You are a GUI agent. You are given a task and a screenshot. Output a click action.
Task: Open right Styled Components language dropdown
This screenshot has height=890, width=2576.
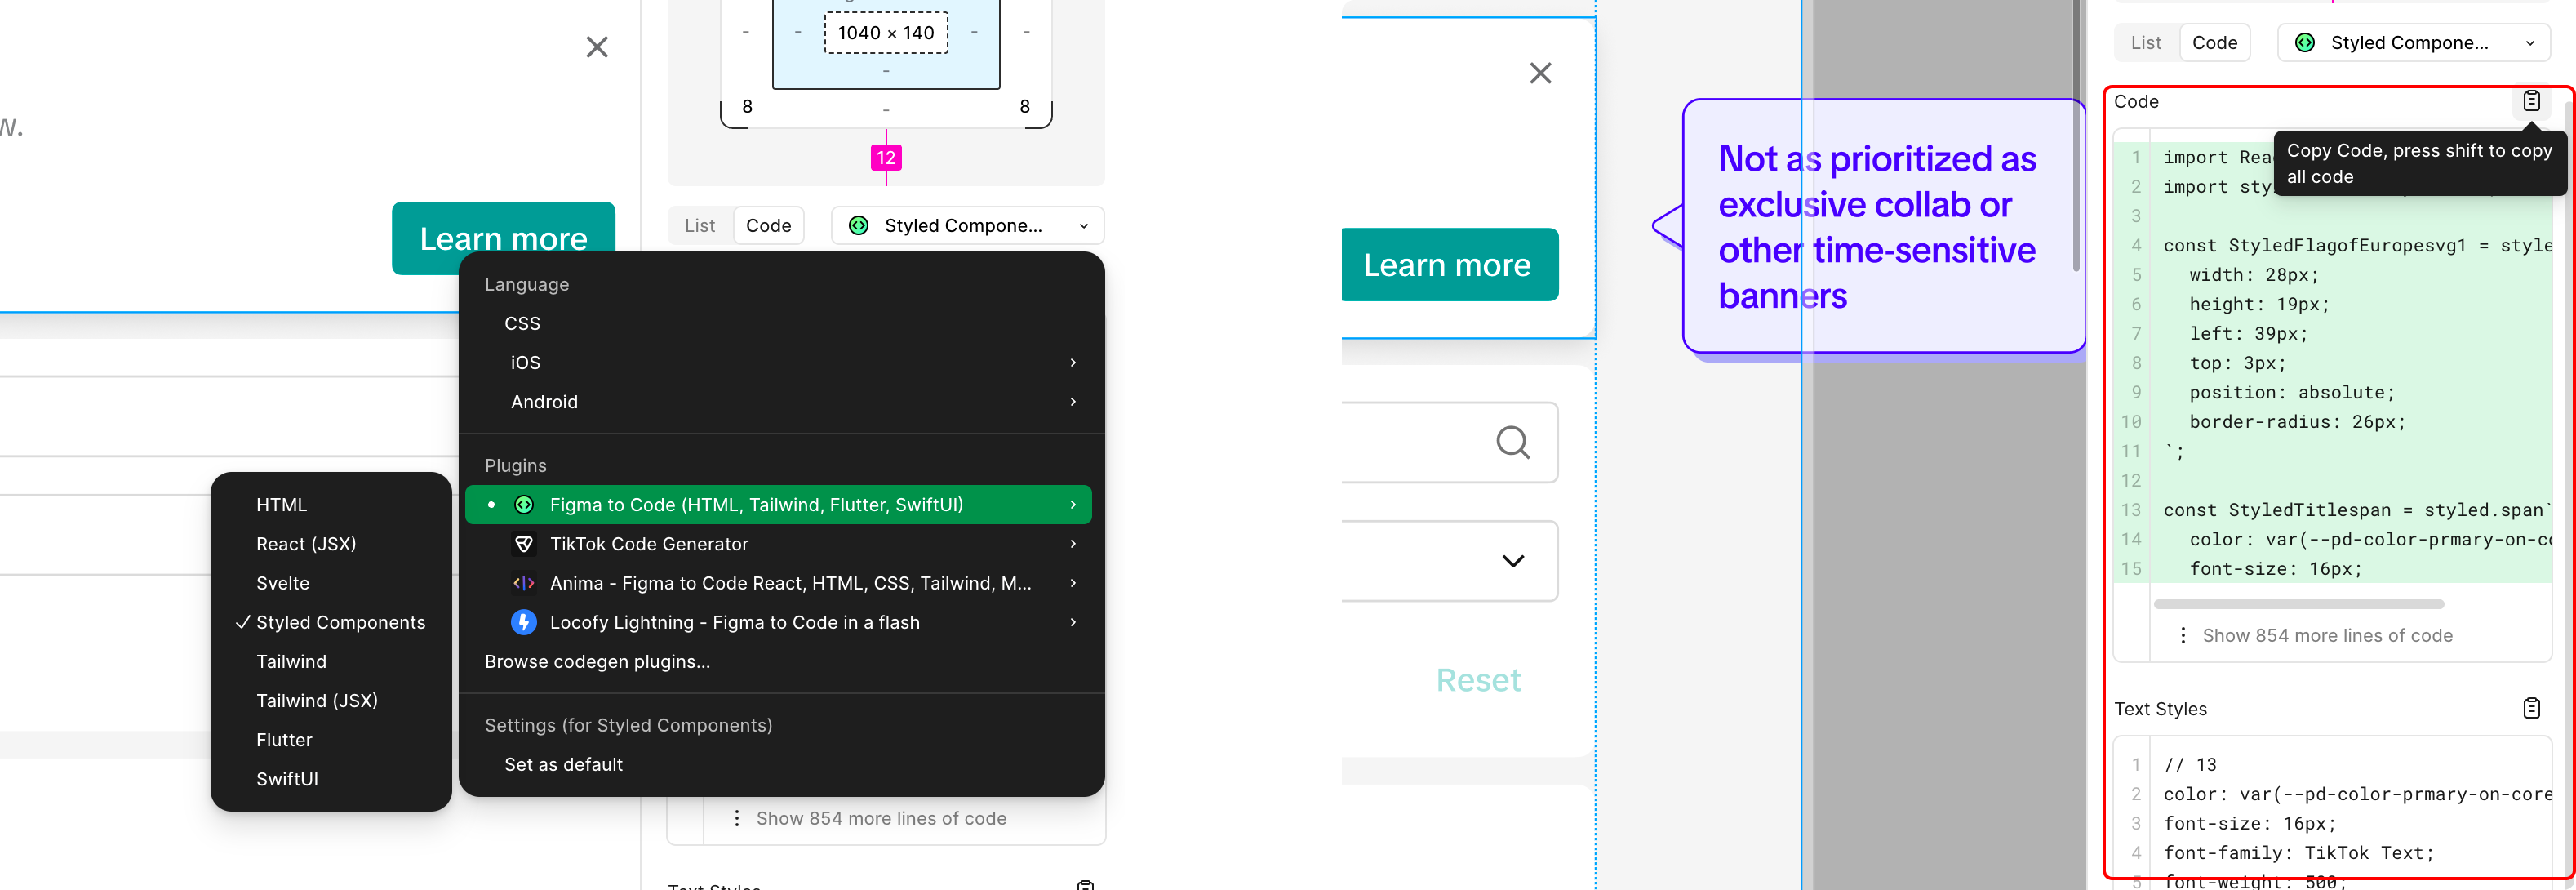(x=2413, y=43)
